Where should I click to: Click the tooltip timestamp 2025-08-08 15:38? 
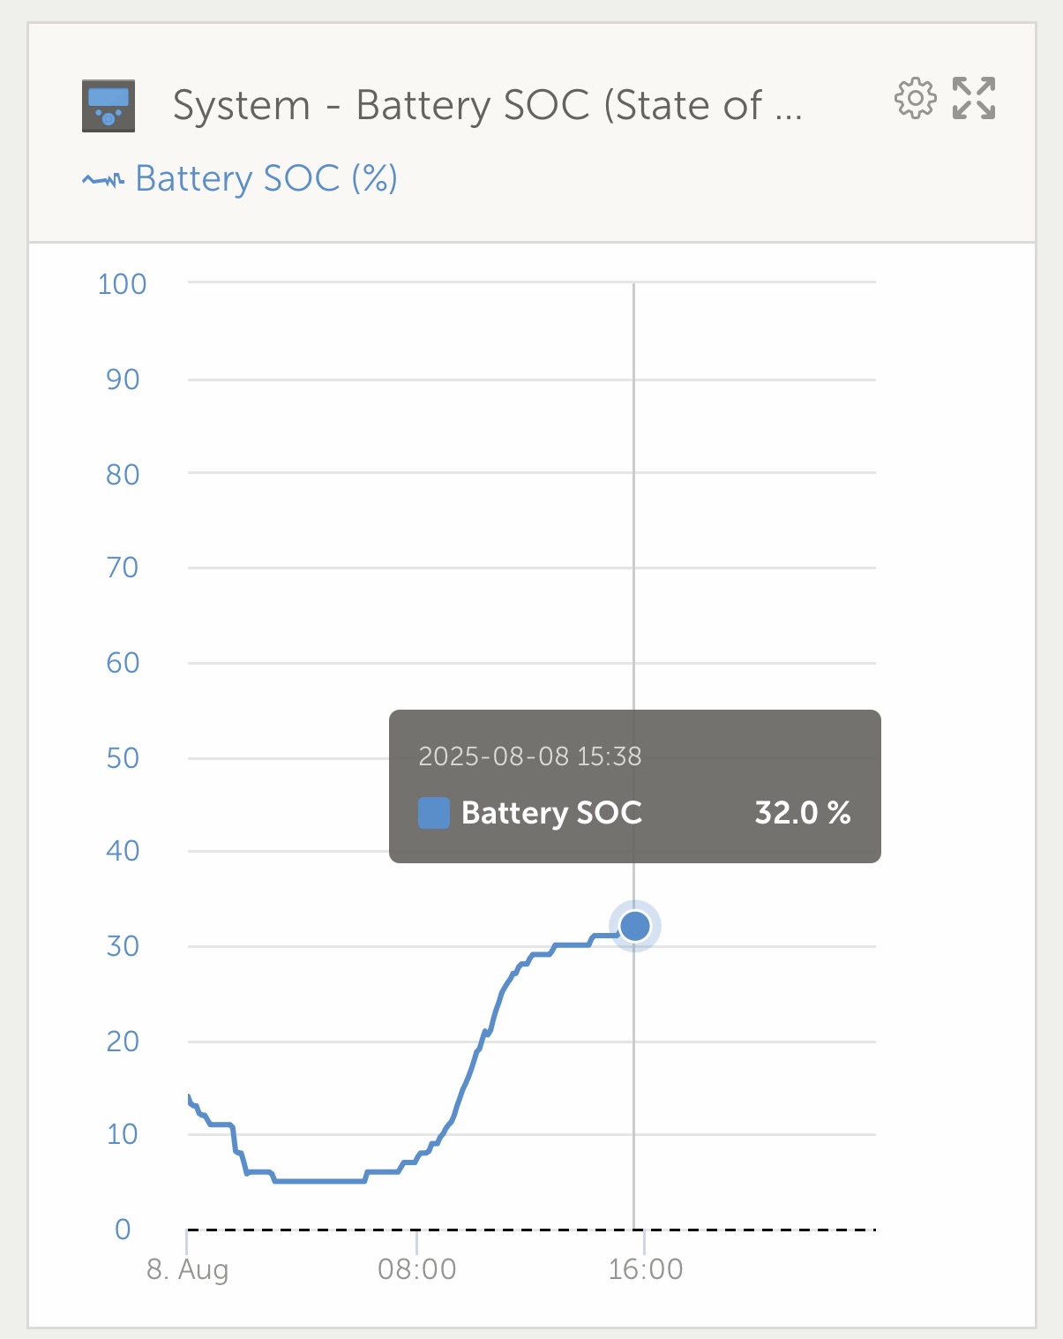(529, 756)
